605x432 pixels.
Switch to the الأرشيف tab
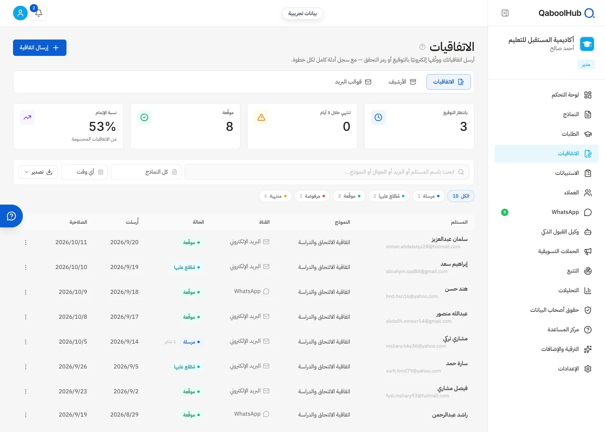point(402,82)
